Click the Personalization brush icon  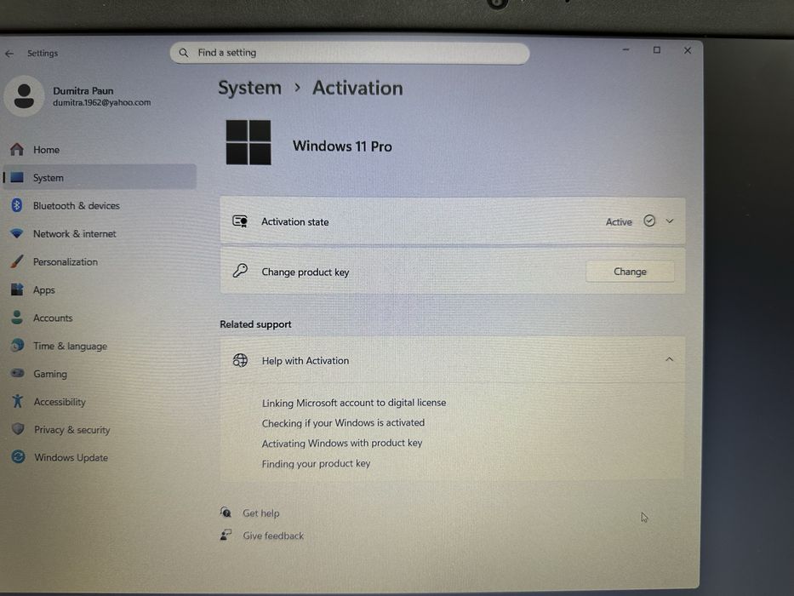click(17, 261)
